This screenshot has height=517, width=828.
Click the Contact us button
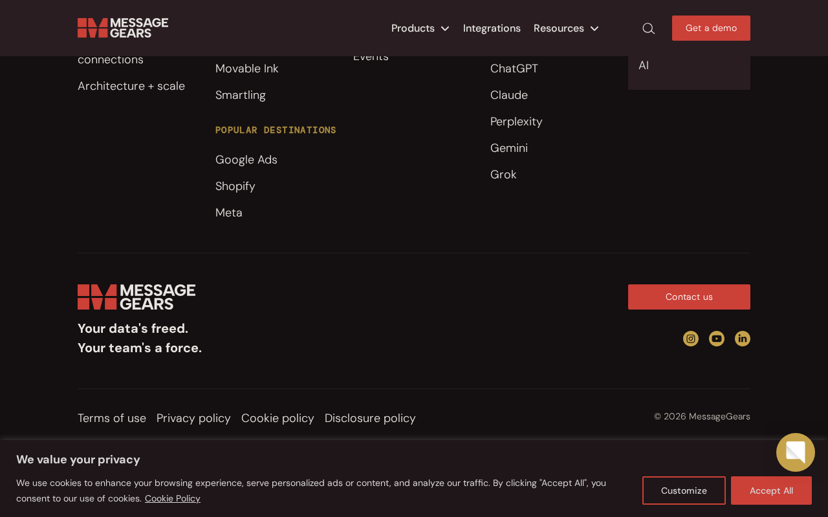tap(689, 297)
